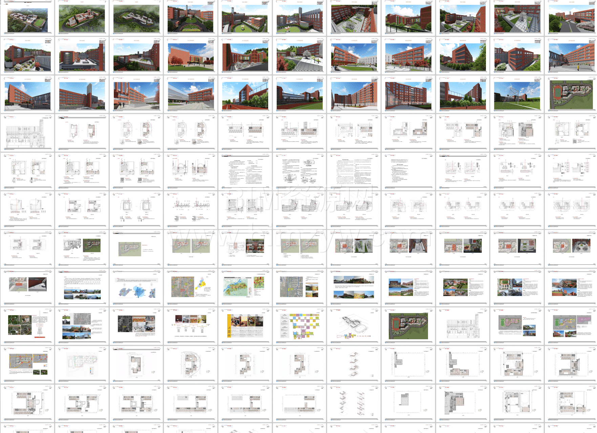
Task: Select the page with two site photos including parked car
Action: coord(27,287)
